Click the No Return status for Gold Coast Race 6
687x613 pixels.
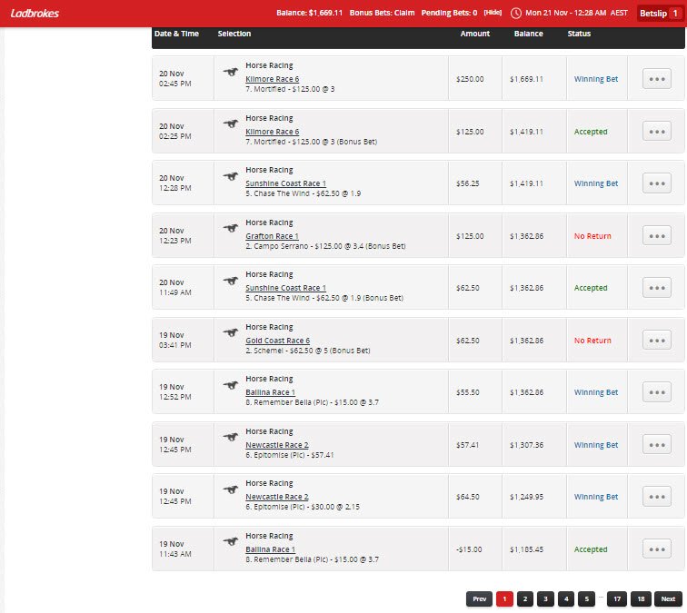point(592,341)
